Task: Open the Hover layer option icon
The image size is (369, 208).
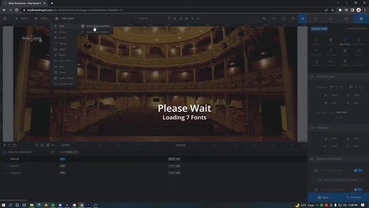Action: (345, 52)
